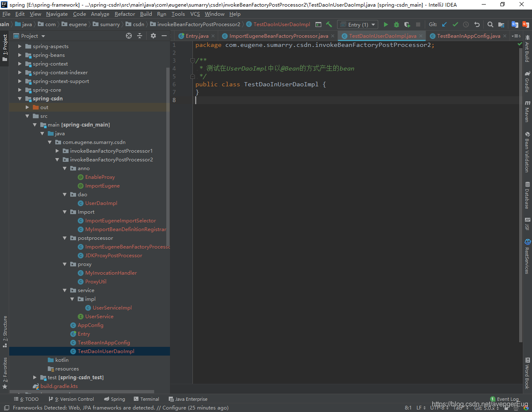Click the Git: 5.0.x branch widget
This screenshot has height=412, width=532.
coord(486,408)
